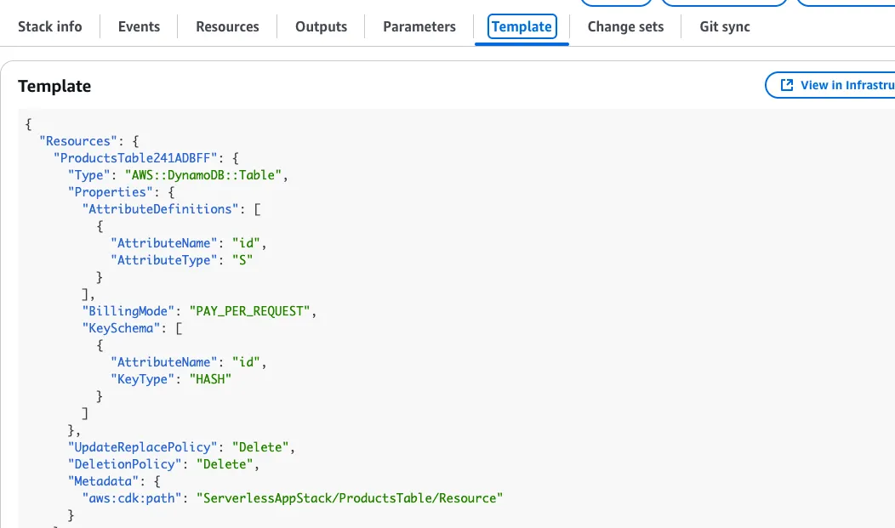Select the Outputs tab
Viewport: 895px width, 528px height.
tap(321, 27)
